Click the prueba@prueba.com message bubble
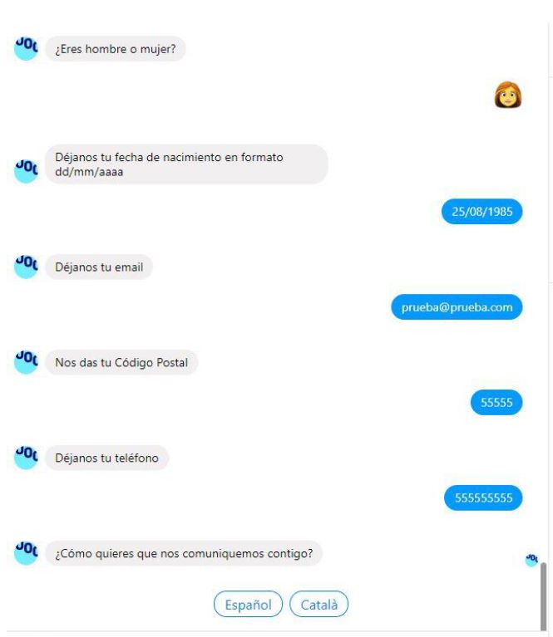Screen dimensions: 553x637 tap(457, 306)
